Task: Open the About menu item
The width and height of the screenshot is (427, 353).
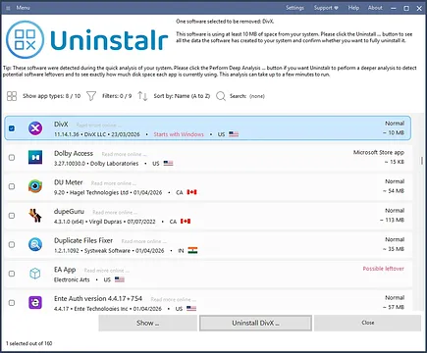Action: 375,8
